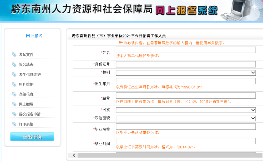Click the tag icon beside 网上缴费

[14, 104]
